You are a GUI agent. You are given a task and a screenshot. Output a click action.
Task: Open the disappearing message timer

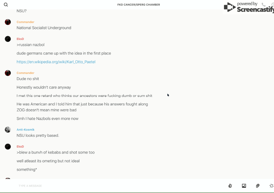230,186
